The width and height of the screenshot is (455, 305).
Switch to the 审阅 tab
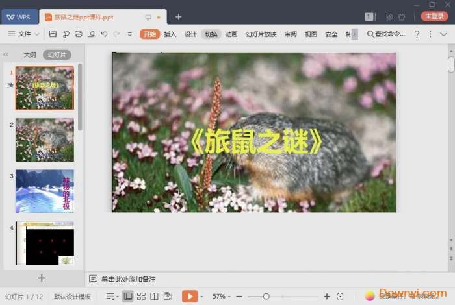pyautogui.click(x=291, y=34)
